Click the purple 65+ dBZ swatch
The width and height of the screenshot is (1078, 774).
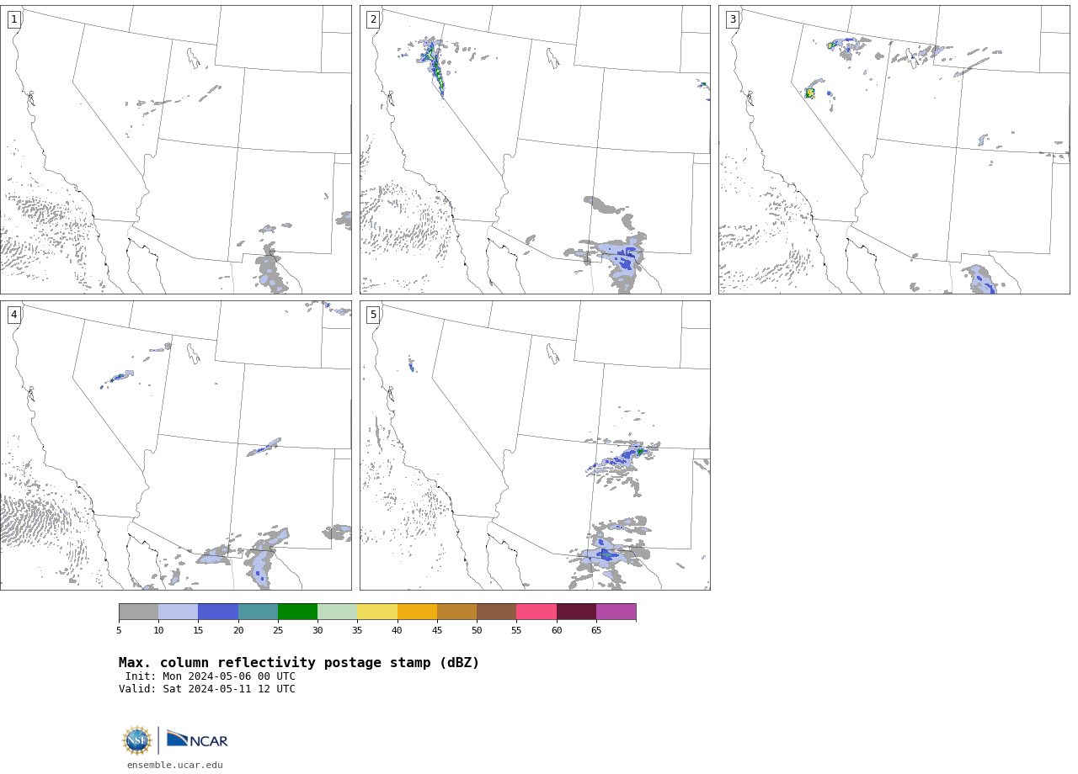pyautogui.click(x=616, y=612)
